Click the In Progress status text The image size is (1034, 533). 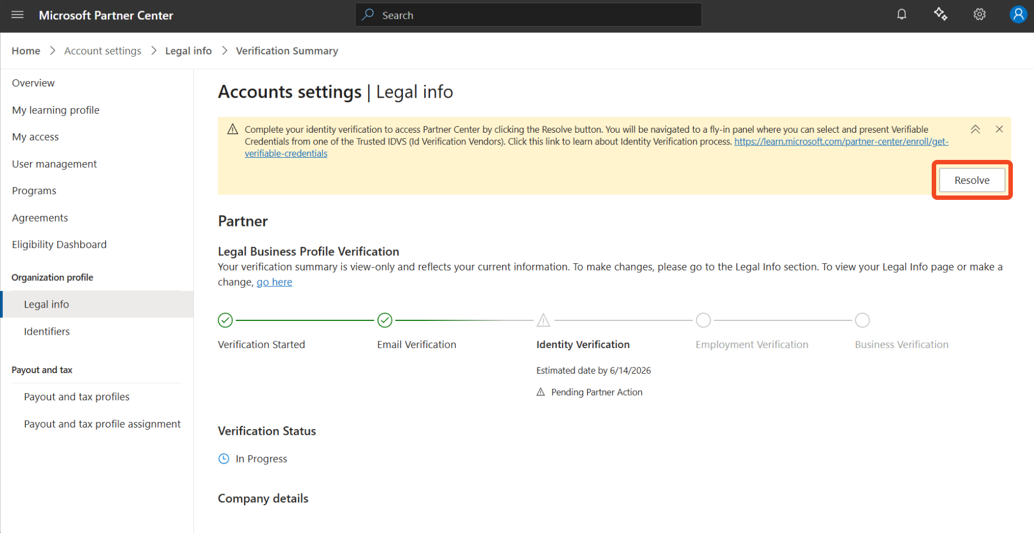tap(261, 459)
